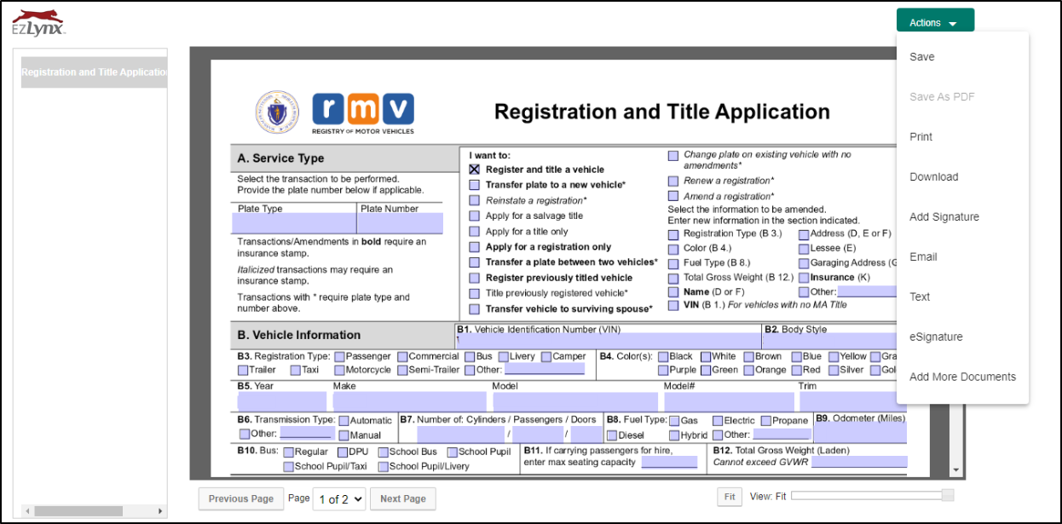This screenshot has height=524, width=1062.
Task: Check Transfer plate to a new vehicle
Action: (x=475, y=185)
